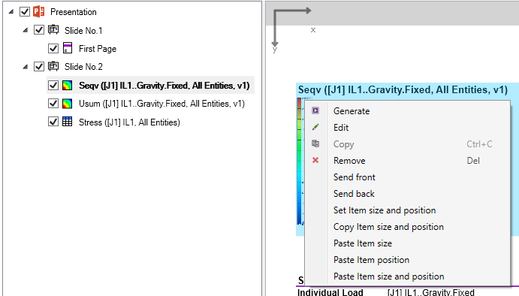Click the color legend bar in the preview
This screenshot has height=296, width=519.
pyautogui.click(x=299, y=162)
